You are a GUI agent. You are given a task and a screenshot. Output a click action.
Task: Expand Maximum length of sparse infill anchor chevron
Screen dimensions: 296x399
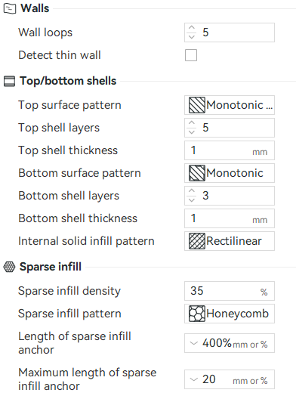click(x=193, y=379)
